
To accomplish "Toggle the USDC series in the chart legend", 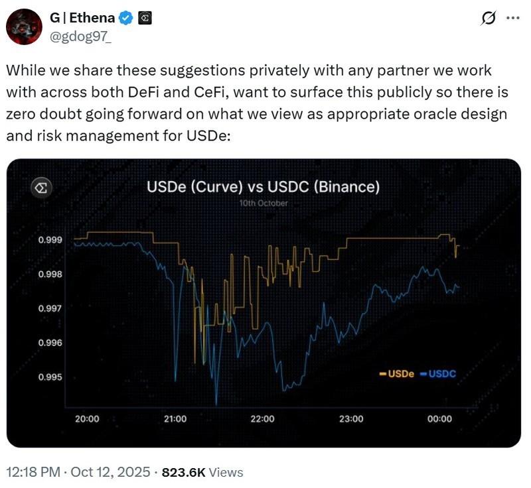I will (x=441, y=373).
